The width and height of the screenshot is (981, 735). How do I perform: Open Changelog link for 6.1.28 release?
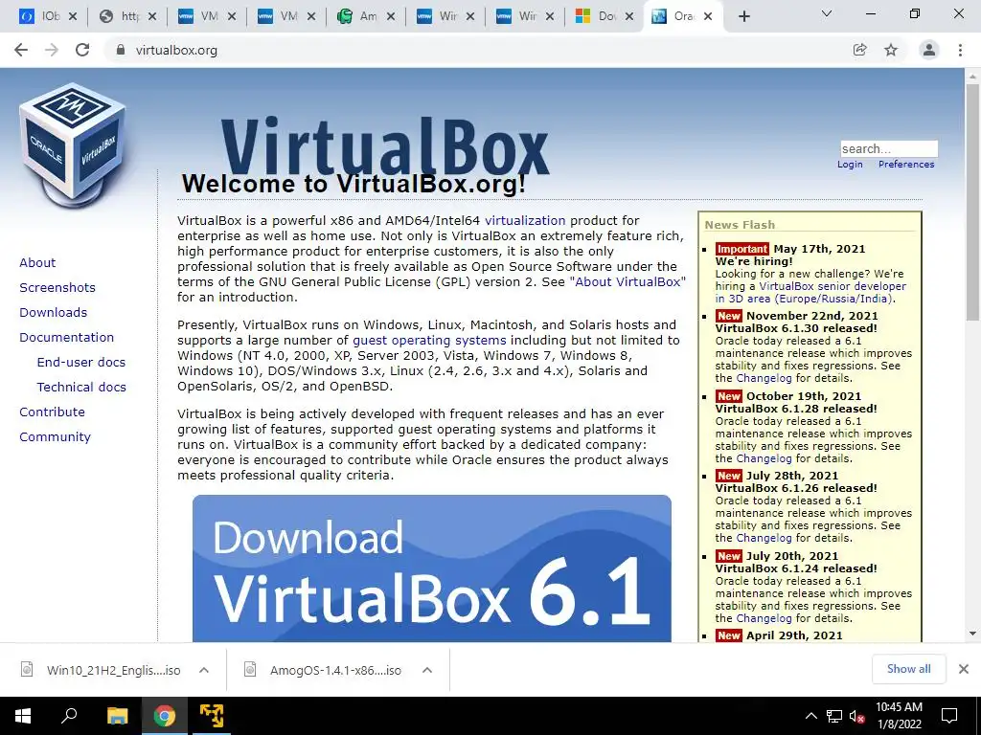(764, 458)
